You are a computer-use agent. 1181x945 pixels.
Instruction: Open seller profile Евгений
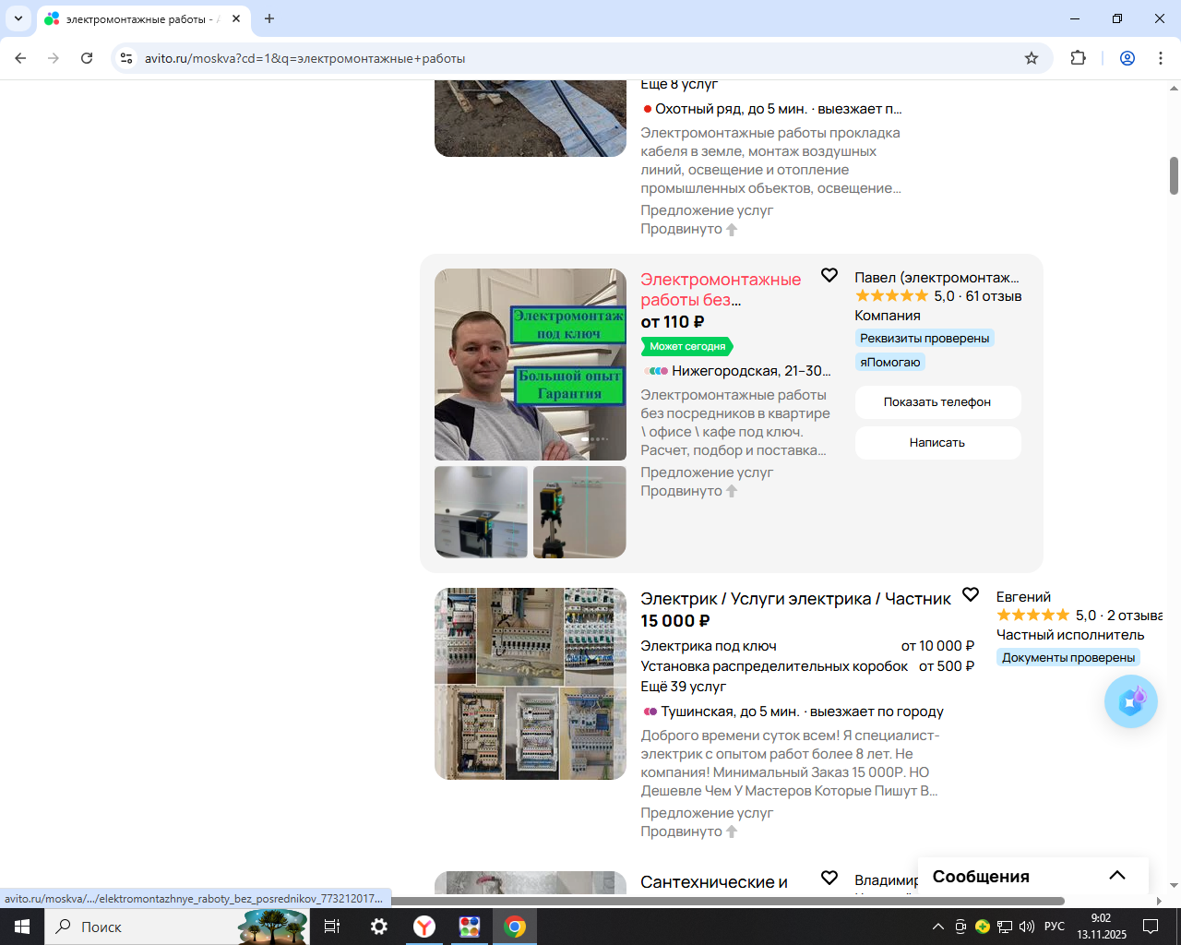click(x=1023, y=597)
